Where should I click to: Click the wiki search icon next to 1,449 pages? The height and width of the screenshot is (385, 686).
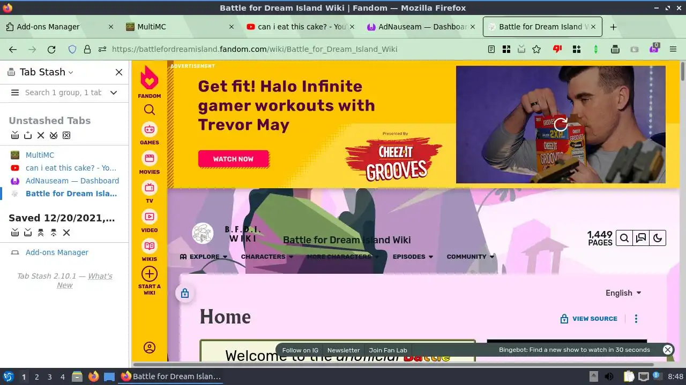pos(624,238)
